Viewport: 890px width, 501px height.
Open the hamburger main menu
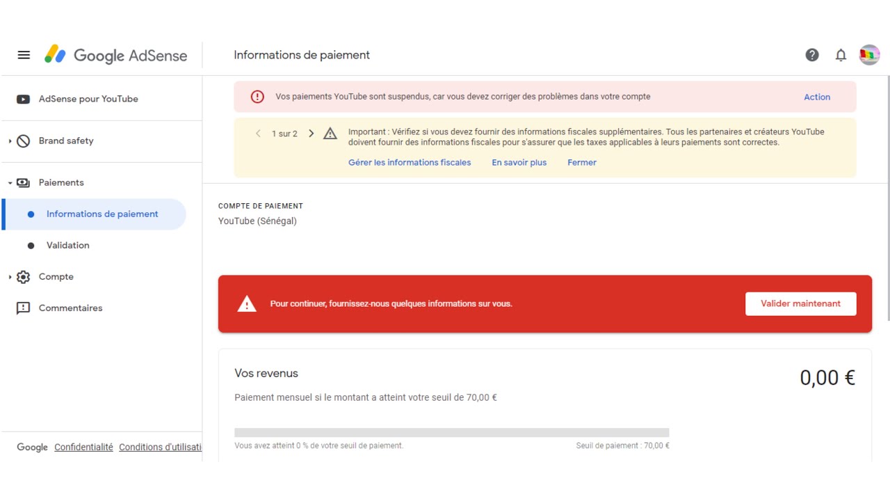click(24, 55)
